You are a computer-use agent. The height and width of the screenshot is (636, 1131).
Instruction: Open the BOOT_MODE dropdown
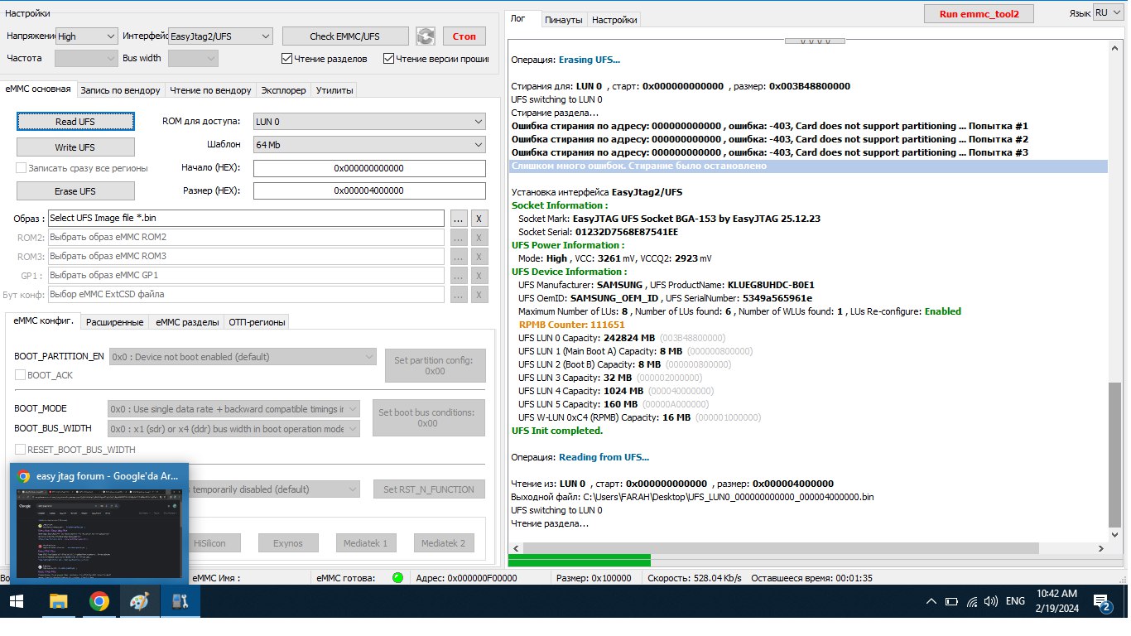(234, 409)
